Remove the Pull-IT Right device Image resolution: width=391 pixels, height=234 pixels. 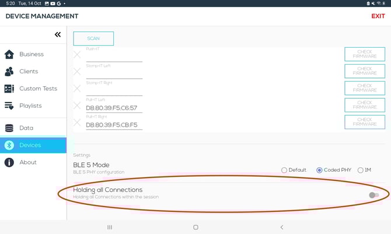click(x=77, y=122)
